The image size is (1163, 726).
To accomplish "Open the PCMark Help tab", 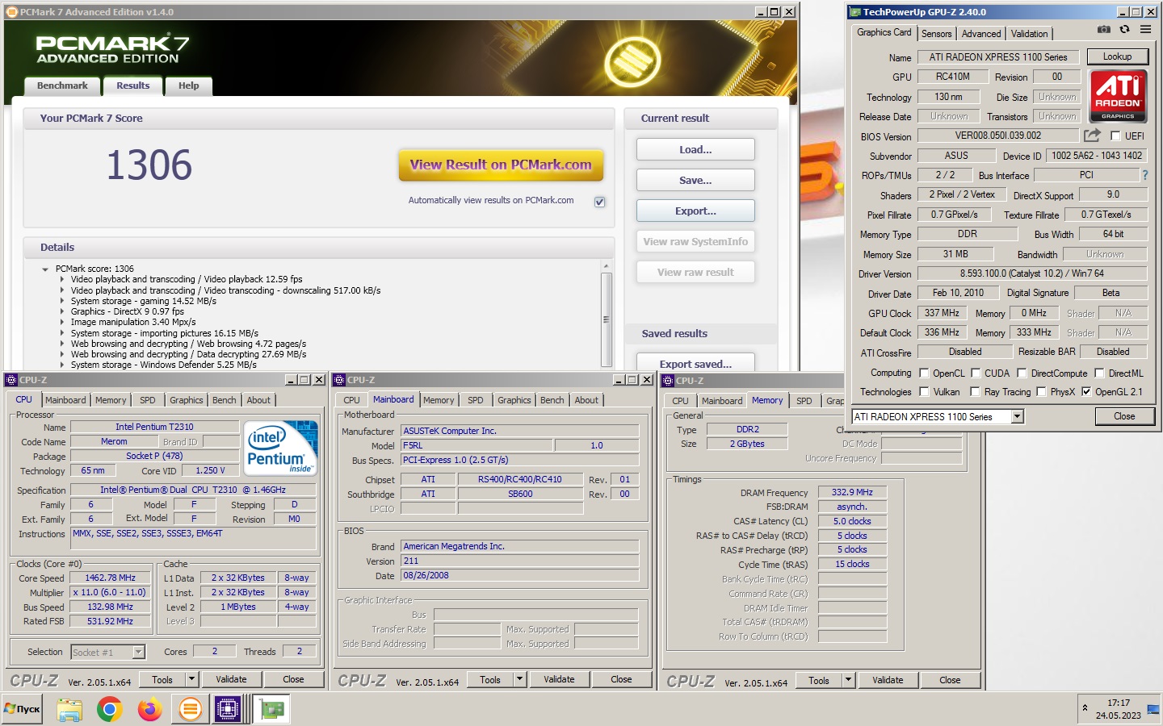I will coord(188,86).
